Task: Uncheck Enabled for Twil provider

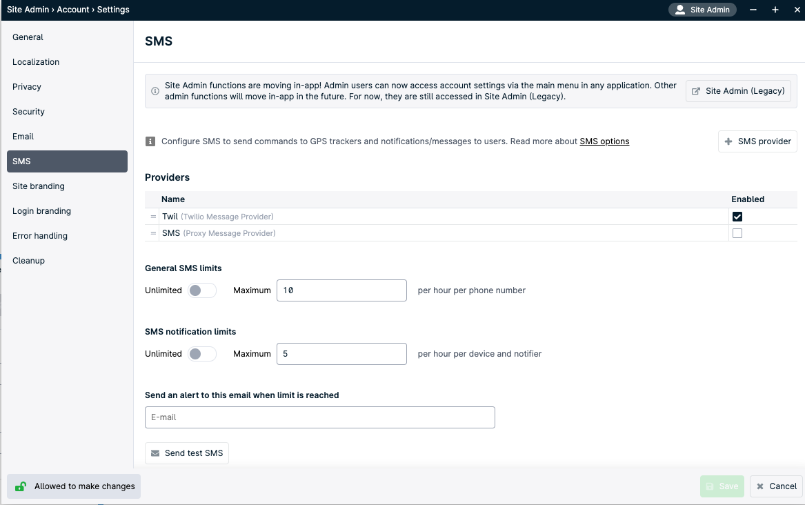Action: (x=737, y=217)
